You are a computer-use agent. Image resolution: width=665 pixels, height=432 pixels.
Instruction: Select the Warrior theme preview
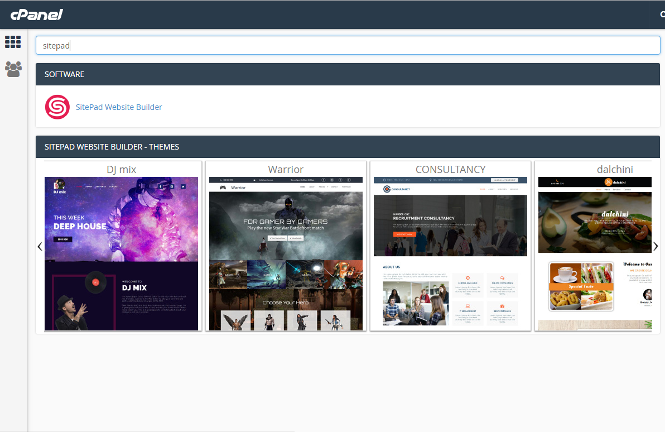pos(286,253)
